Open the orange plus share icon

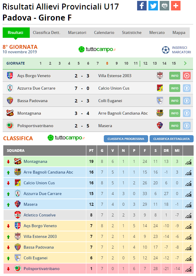[175, 6]
